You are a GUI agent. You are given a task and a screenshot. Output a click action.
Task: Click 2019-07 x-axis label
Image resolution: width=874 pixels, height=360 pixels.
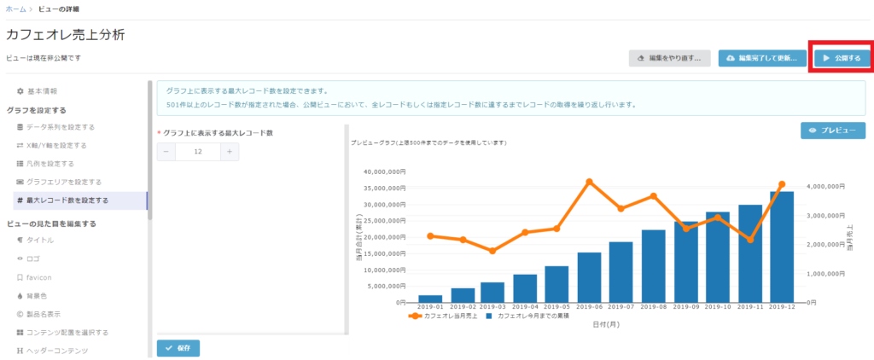click(621, 306)
